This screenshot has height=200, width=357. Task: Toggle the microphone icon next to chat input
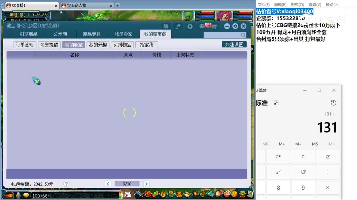point(18,195)
